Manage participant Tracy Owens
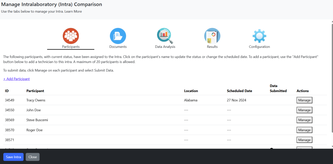Viewport: 333px width, 164px height. (x=304, y=100)
